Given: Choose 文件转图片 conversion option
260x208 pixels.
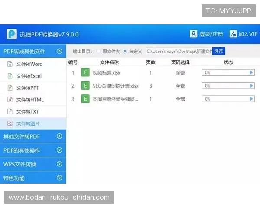Looking at the screenshot, I should click(33, 123).
